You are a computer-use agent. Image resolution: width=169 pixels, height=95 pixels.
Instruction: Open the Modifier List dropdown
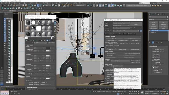coord(158,20)
